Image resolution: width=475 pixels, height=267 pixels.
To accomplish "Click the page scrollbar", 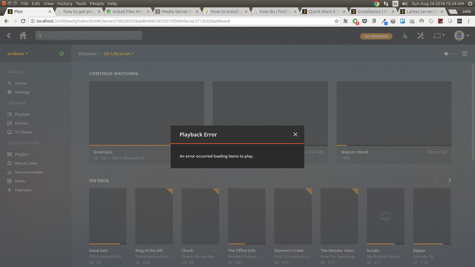I will (473, 112).
